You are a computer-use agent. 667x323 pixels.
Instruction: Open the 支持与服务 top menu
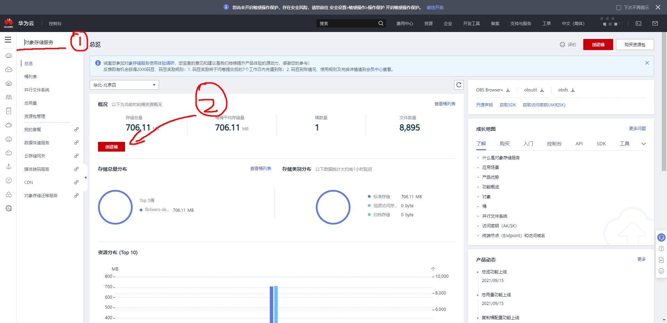[x=521, y=24]
